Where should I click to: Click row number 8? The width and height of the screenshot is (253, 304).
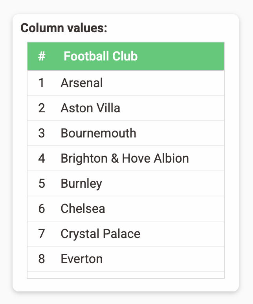coord(42,259)
